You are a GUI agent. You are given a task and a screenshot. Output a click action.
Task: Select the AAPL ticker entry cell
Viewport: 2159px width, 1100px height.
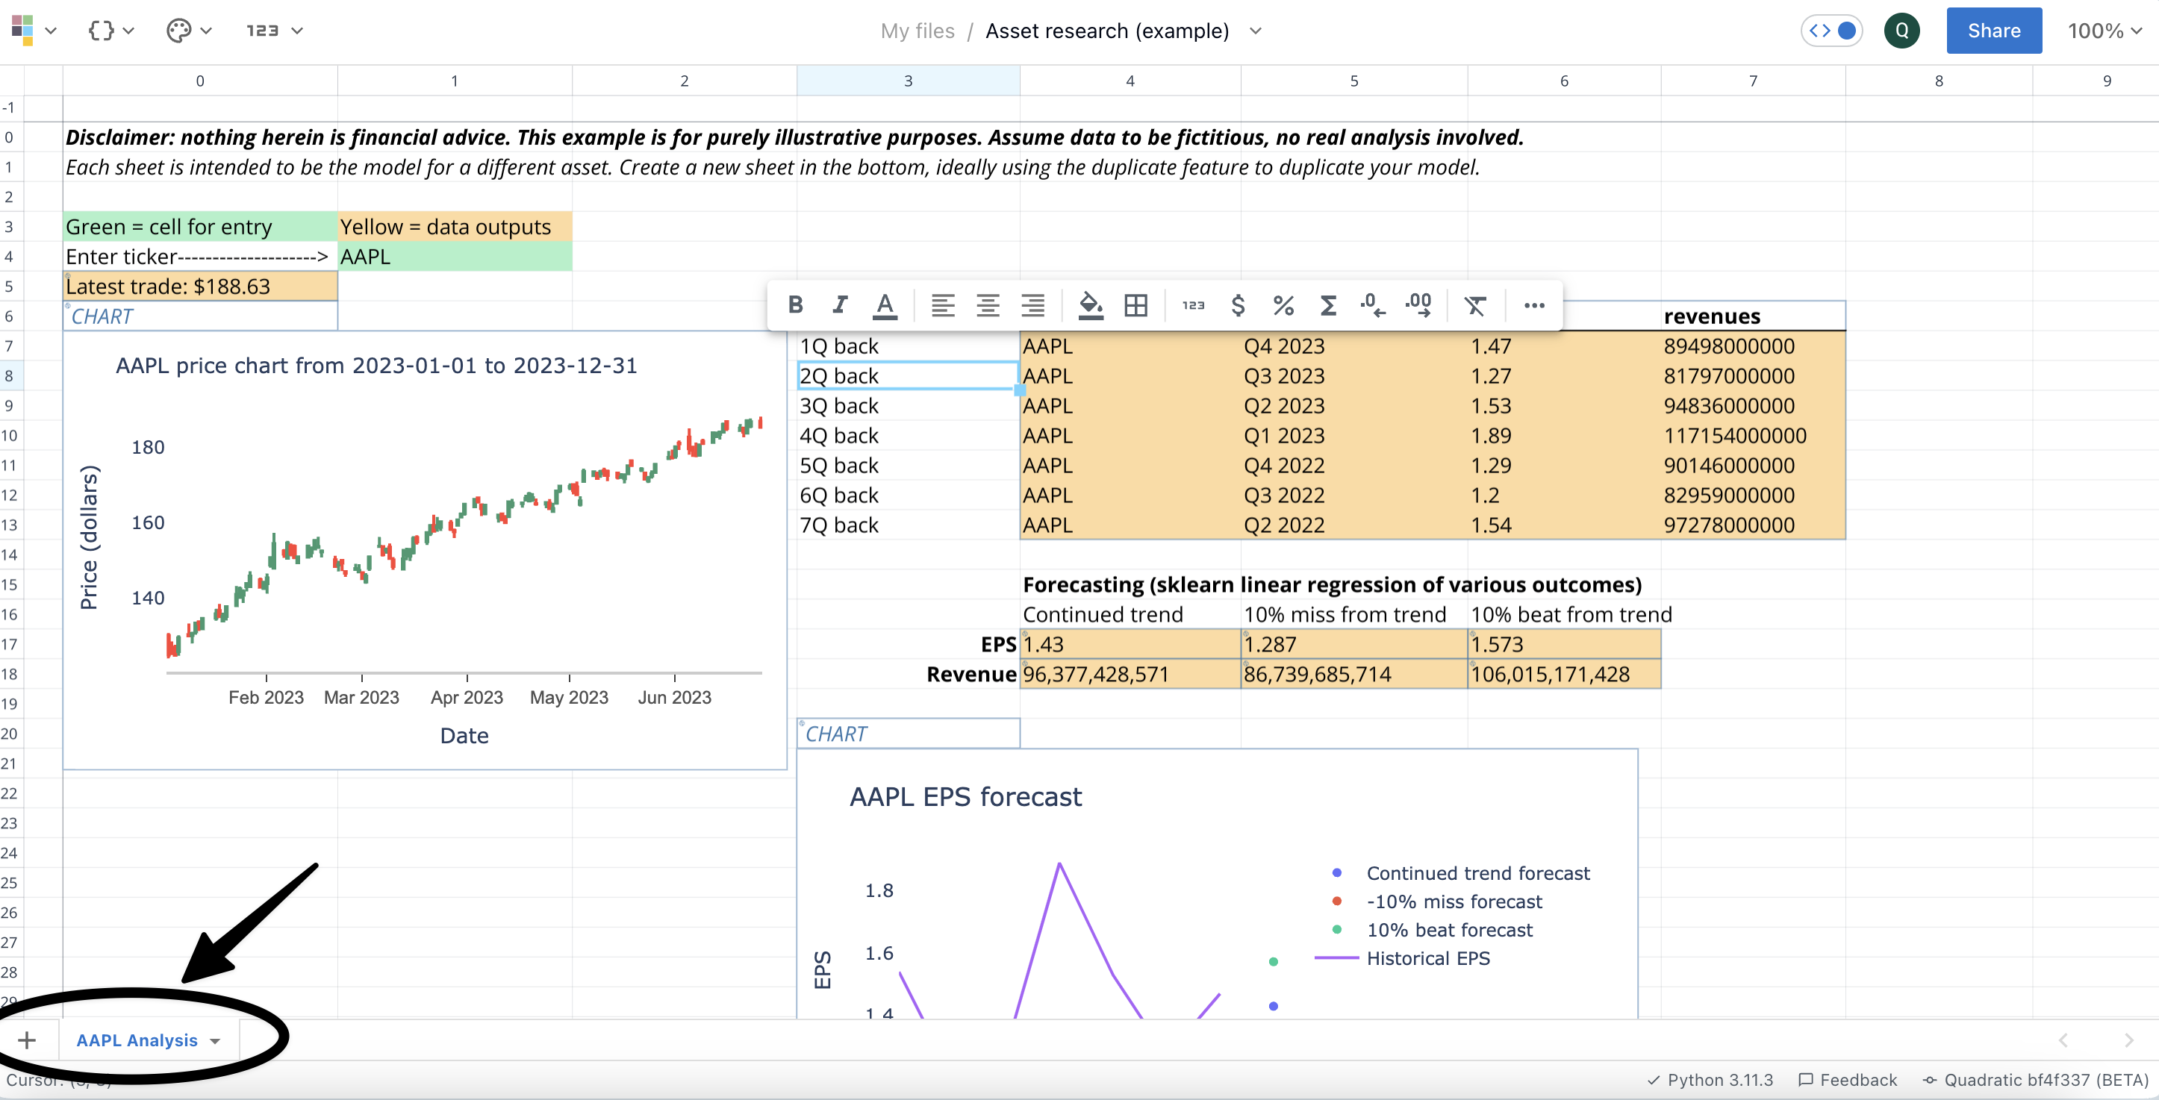pyautogui.click(x=454, y=257)
